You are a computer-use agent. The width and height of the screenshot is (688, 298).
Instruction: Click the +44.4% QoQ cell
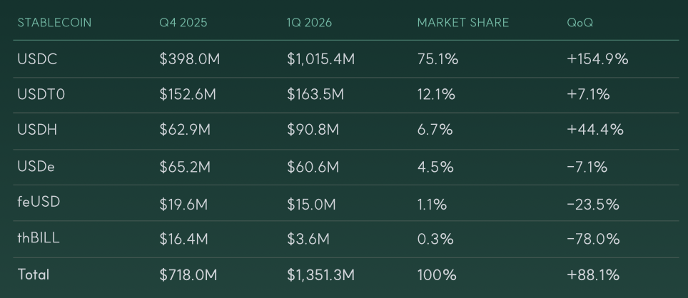pyautogui.click(x=595, y=130)
